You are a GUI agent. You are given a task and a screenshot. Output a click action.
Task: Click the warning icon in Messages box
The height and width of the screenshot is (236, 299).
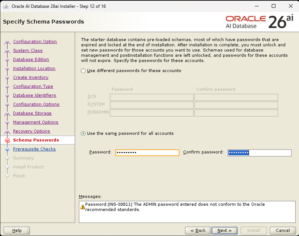tap(82, 207)
